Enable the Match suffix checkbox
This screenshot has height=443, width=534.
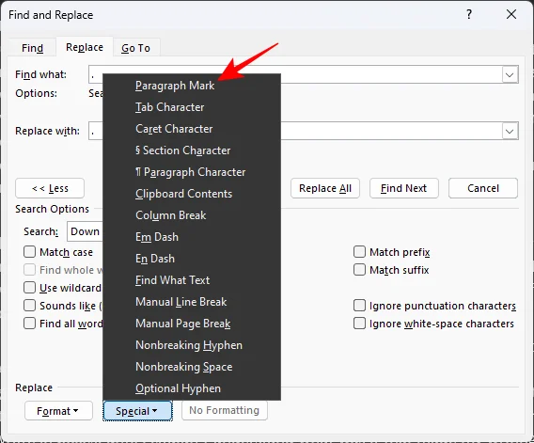359,270
